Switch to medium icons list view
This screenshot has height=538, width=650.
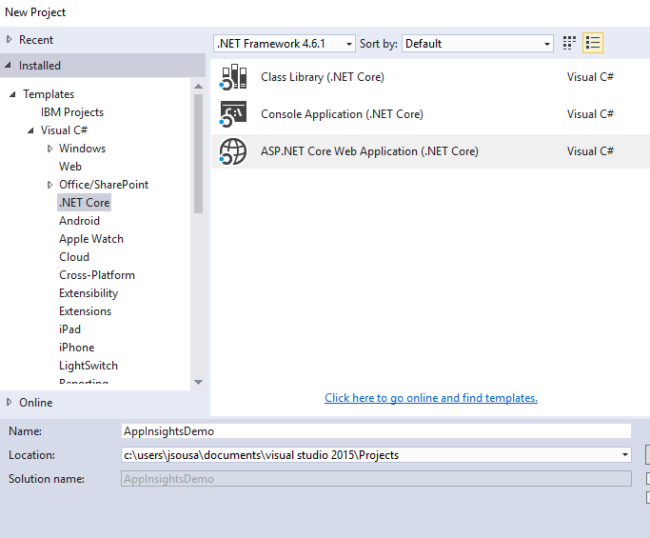coord(592,43)
